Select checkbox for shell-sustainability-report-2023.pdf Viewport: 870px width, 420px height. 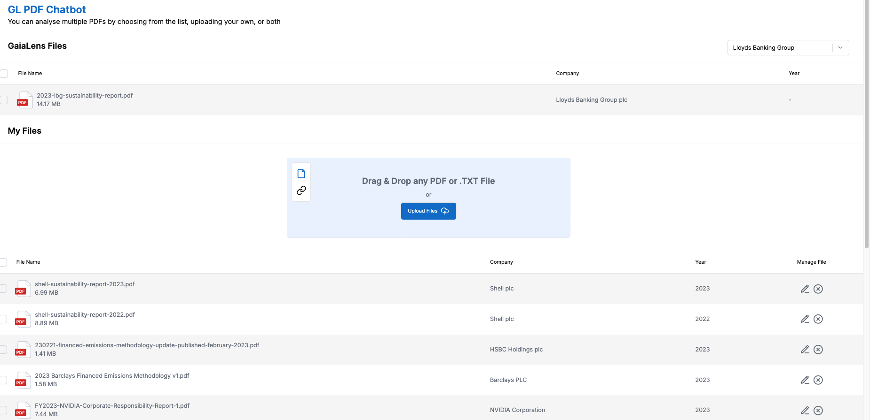(x=3, y=289)
